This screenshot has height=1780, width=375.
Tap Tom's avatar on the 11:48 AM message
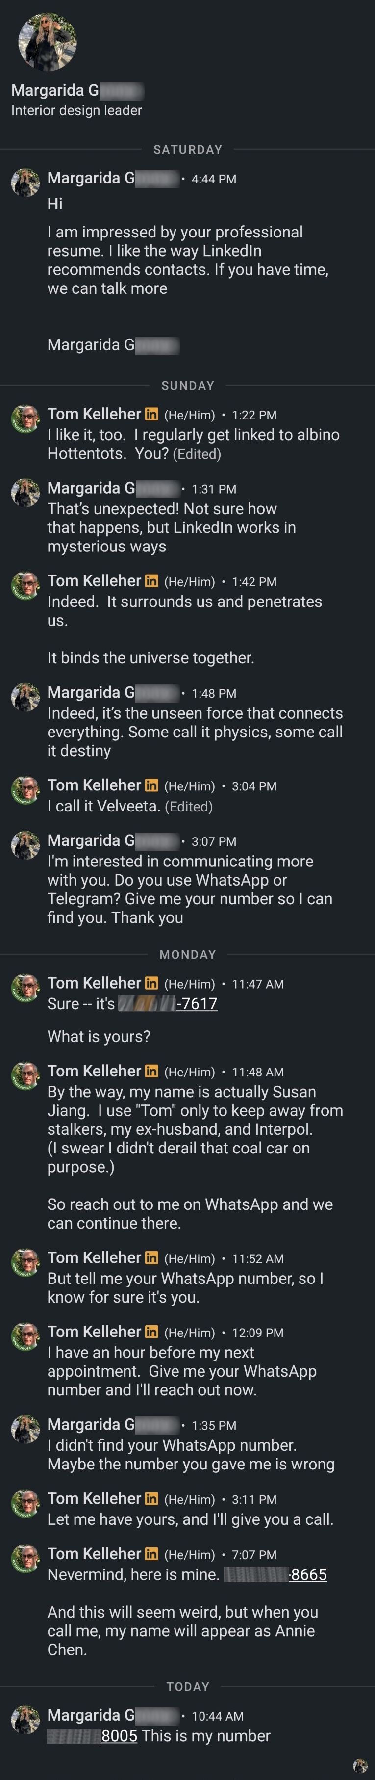click(x=25, y=1076)
